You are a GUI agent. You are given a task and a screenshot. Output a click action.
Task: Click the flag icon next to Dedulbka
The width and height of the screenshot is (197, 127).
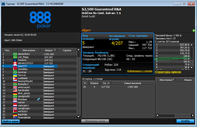[x=15, y=69]
